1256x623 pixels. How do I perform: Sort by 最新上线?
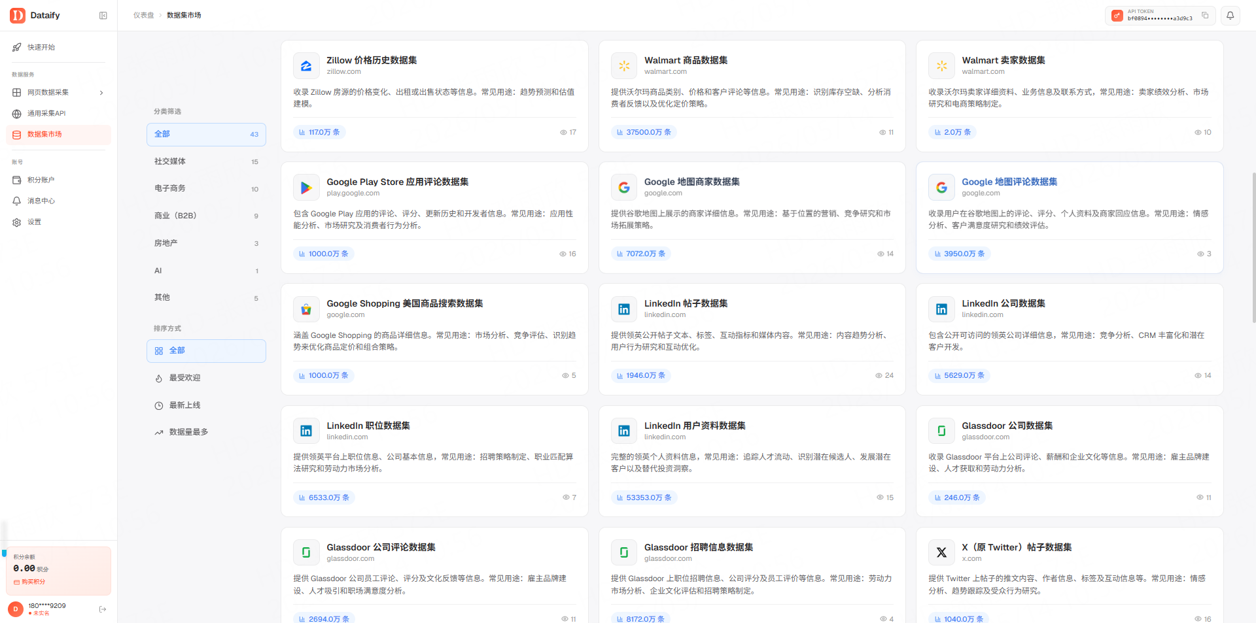206,405
